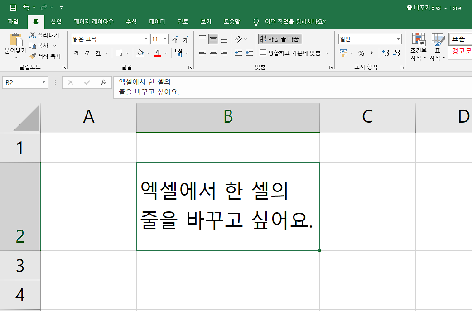The image size is (472, 311).
Task: Open the number format 일반 dropdown
Action: [x=398, y=39]
